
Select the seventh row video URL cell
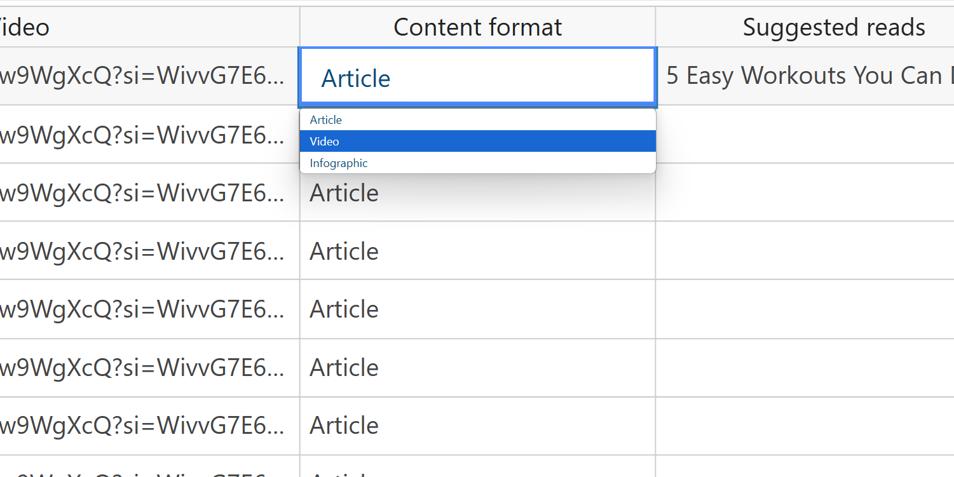click(x=149, y=426)
